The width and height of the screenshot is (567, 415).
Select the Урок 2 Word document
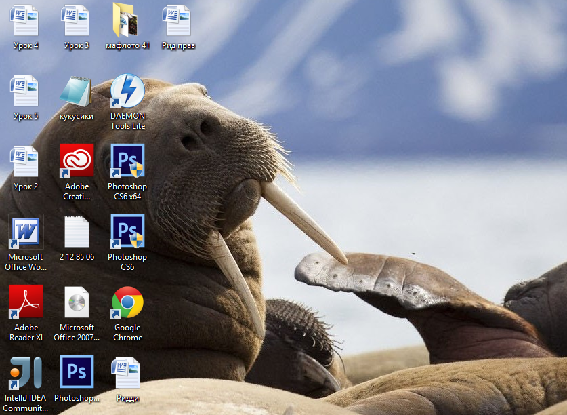coord(25,161)
